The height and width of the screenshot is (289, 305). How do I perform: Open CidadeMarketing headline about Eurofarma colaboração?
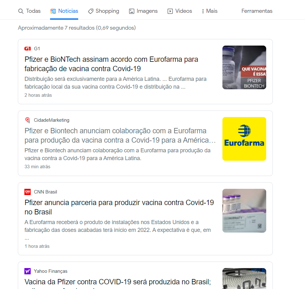(x=120, y=135)
